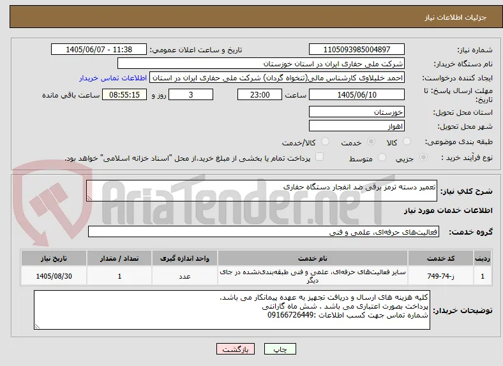Click the request creator name field
Viewport: 503px width, 366px height.
277,78
